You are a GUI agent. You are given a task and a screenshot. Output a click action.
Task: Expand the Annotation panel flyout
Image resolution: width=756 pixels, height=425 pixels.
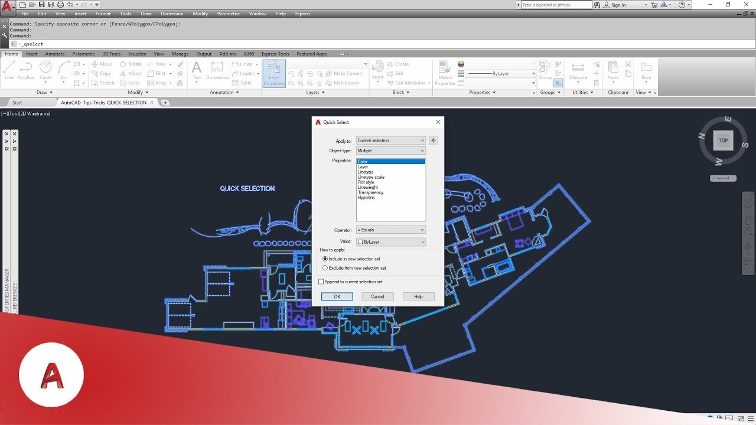[x=224, y=93]
